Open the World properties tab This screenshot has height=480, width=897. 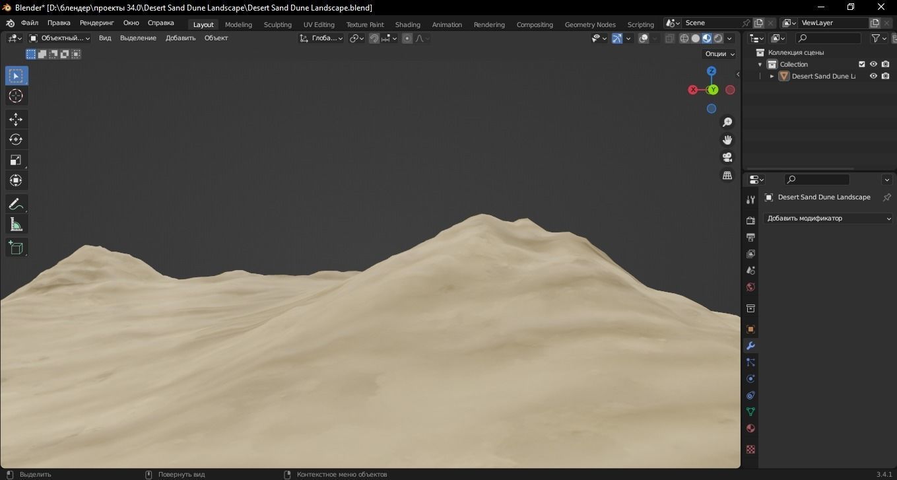(x=750, y=287)
